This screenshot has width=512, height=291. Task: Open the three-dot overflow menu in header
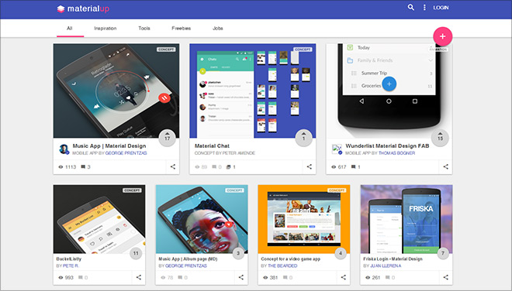424,7
